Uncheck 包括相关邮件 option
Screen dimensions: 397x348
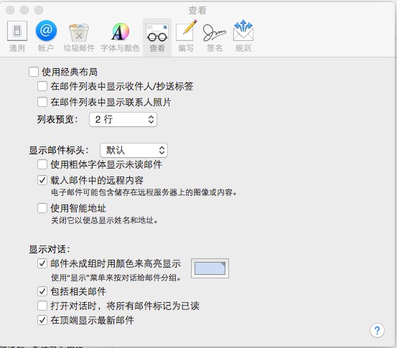tap(42, 291)
